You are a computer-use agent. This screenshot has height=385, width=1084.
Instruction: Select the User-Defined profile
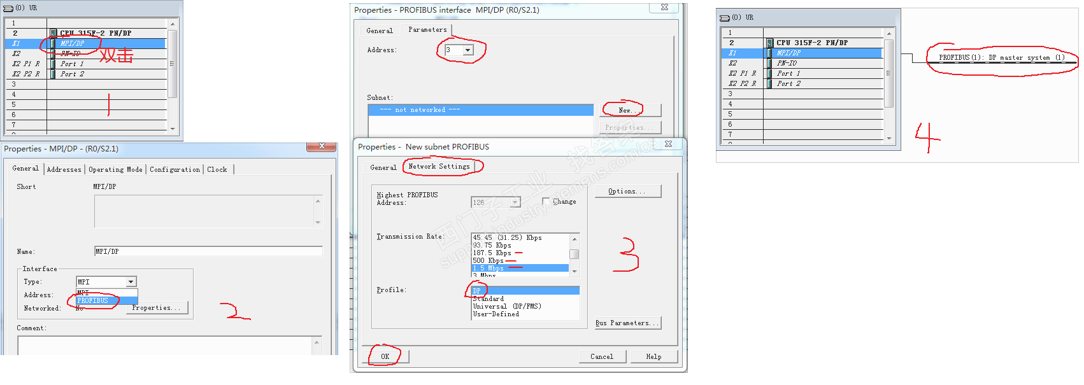(x=525, y=314)
